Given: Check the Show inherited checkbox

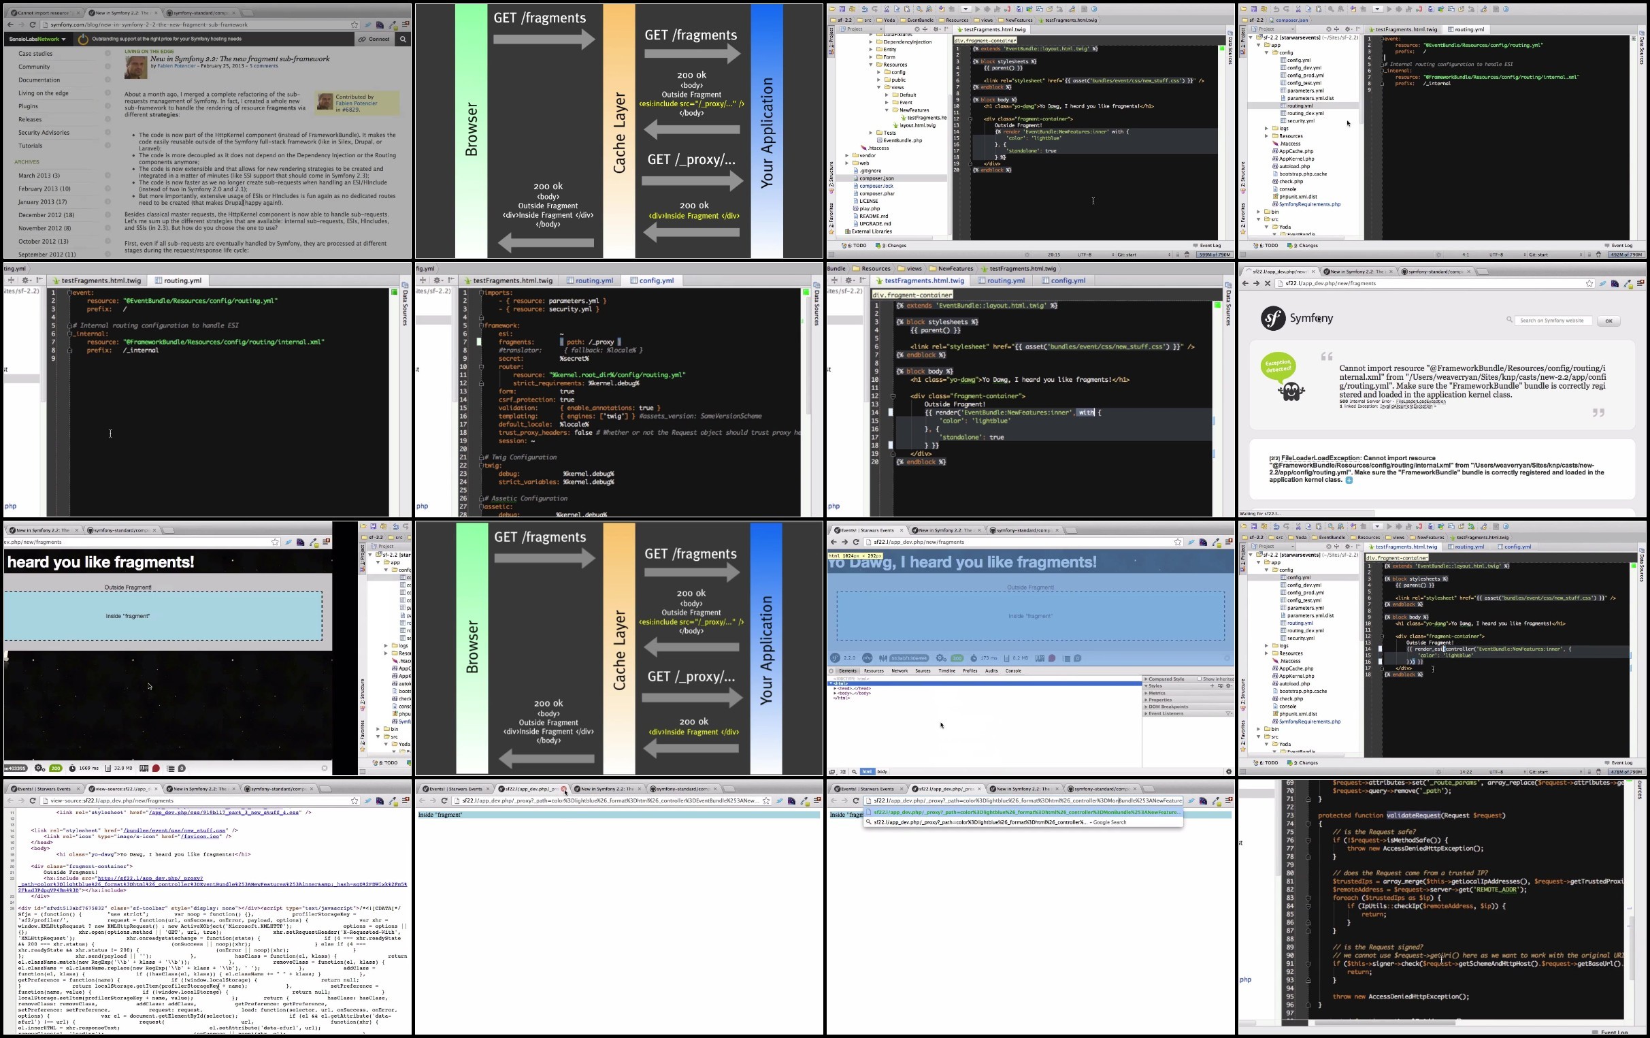Looking at the screenshot, I should coord(1199,679).
